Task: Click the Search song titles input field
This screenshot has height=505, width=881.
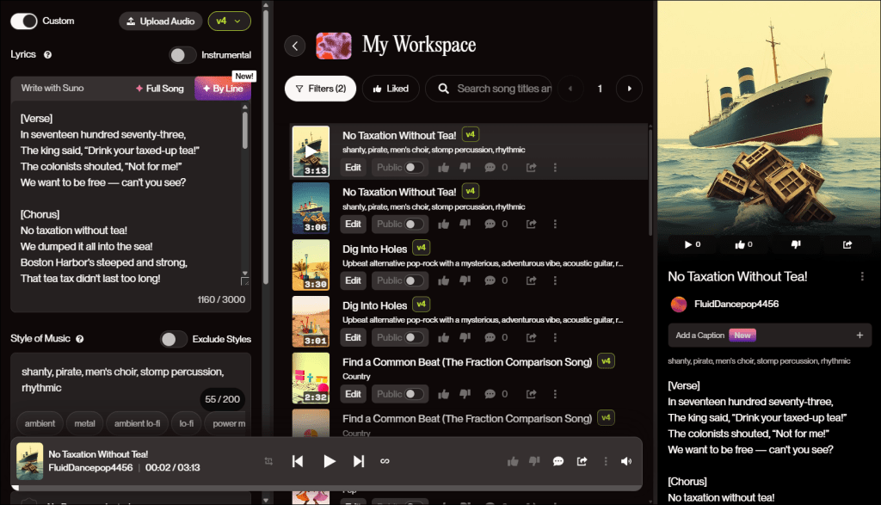Action: 503,88
